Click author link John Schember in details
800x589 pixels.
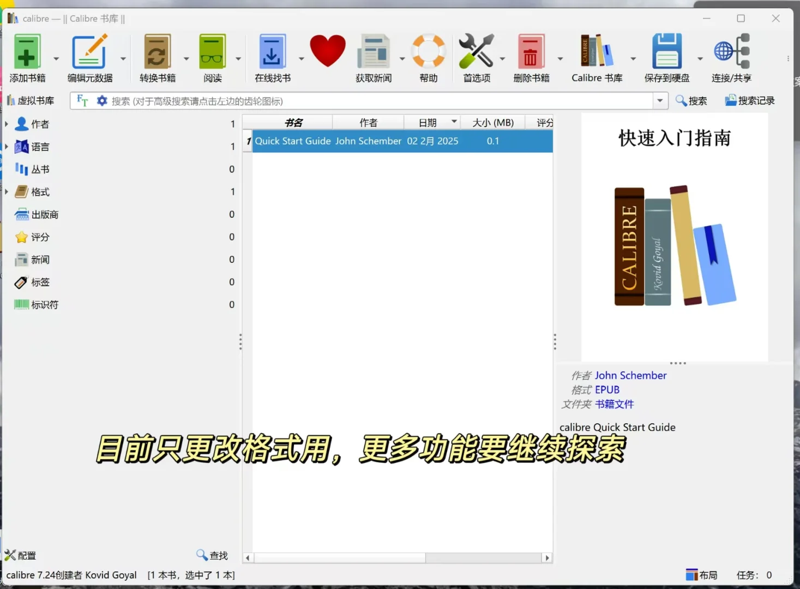point(630,375)
